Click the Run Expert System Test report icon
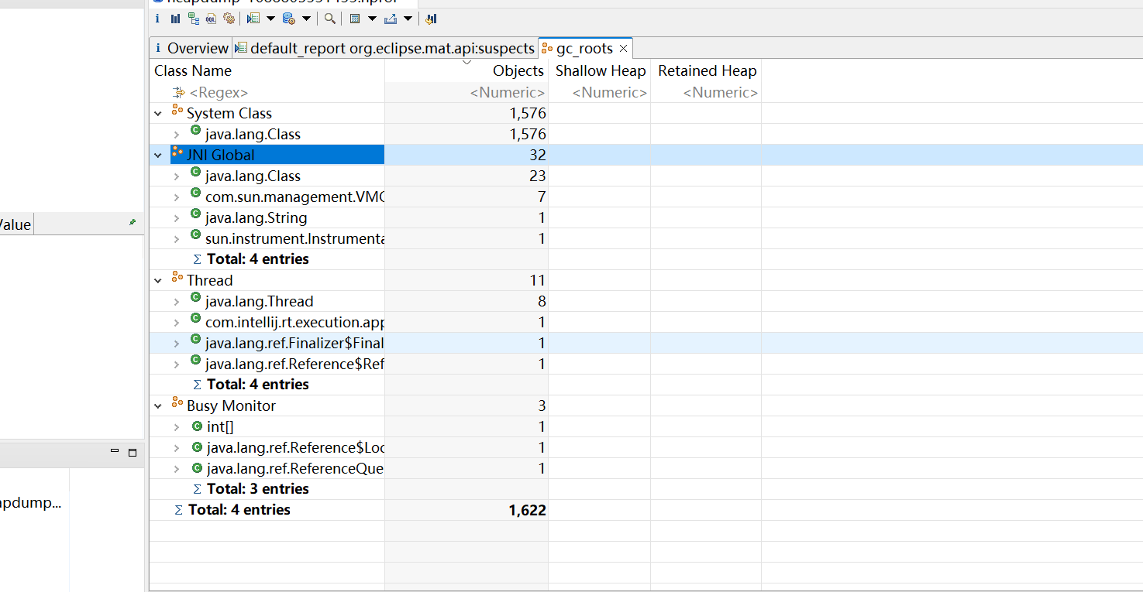This screenshot has width=1143, height=592. click(253, 19)
